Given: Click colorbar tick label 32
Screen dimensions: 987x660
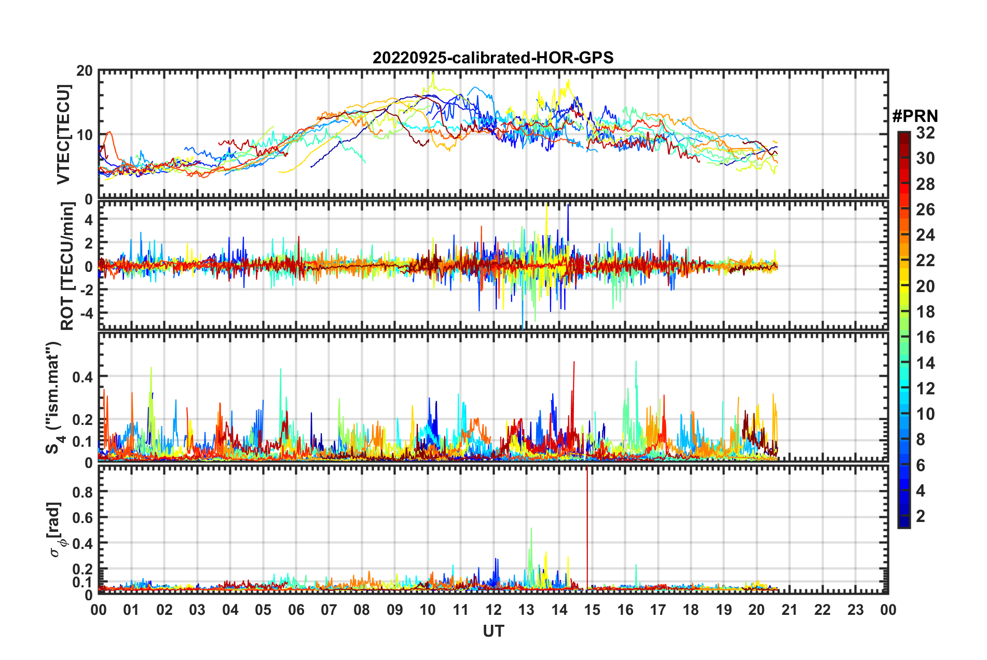Looking at the screenshot, I should (x=925, y=133).
